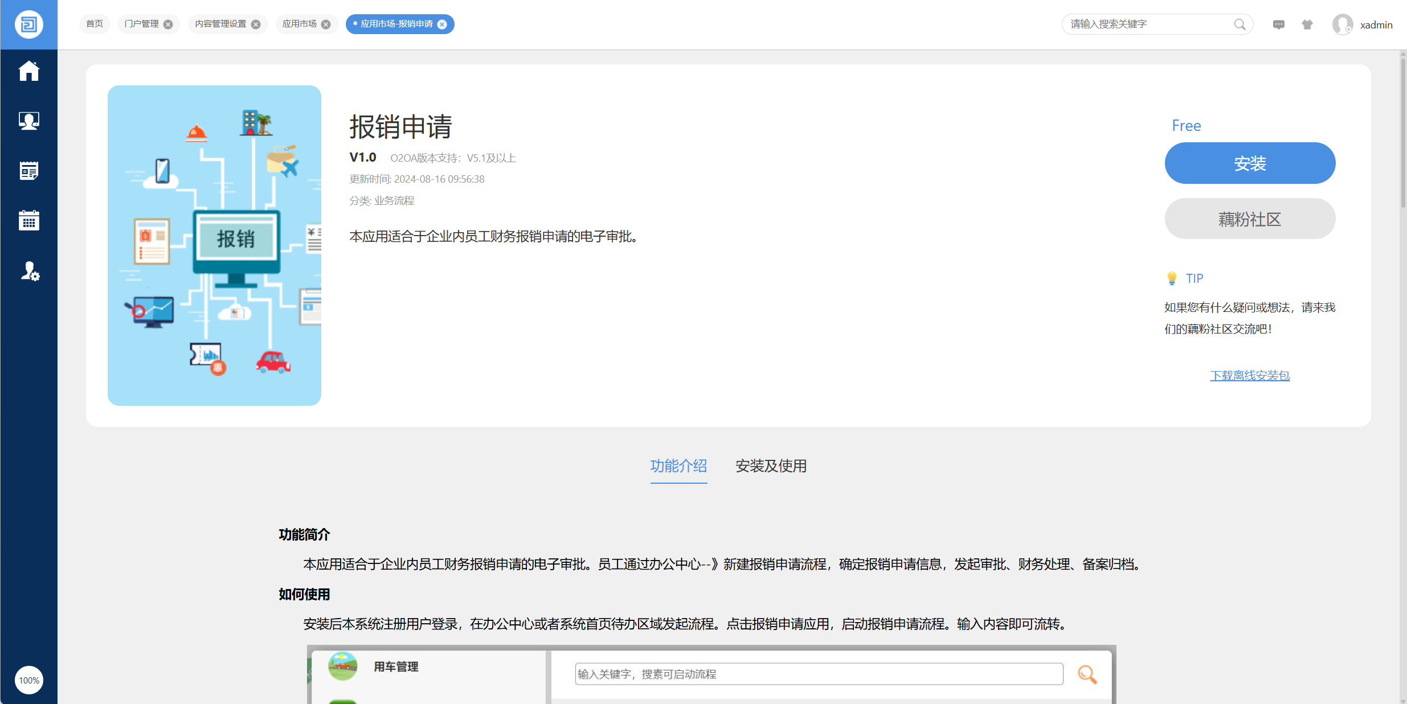The height and width of the screenshot is (704, 1407).
Task: Click the search magnifier icon
Action: [x=1240, y=24]
